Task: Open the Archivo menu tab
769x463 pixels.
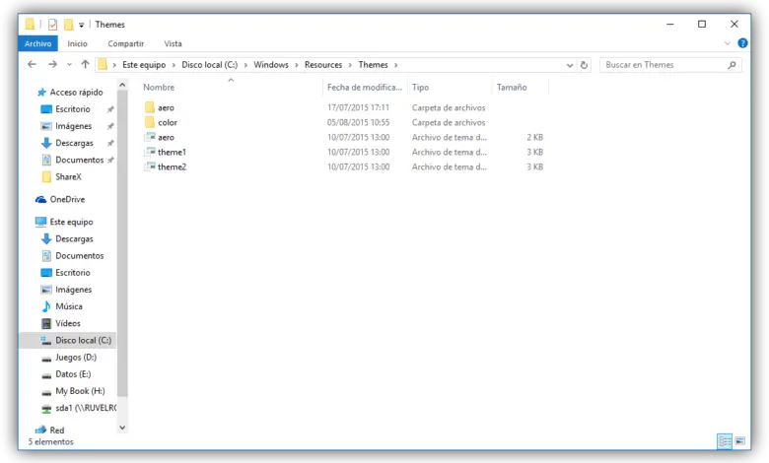Action: click(37, 43)
